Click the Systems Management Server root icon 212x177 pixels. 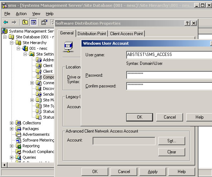pos(5,31)
